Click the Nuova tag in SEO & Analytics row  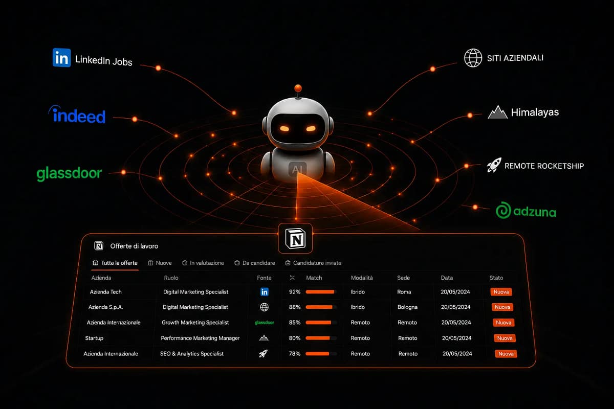[x=506, y=353]
